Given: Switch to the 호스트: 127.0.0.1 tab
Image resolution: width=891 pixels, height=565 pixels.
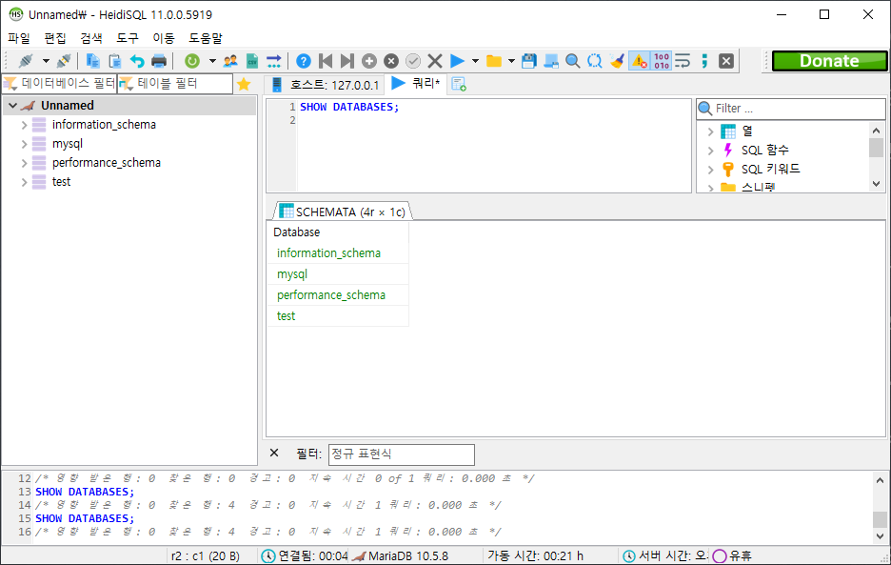Looking at the screenshot, I should 326,85.
